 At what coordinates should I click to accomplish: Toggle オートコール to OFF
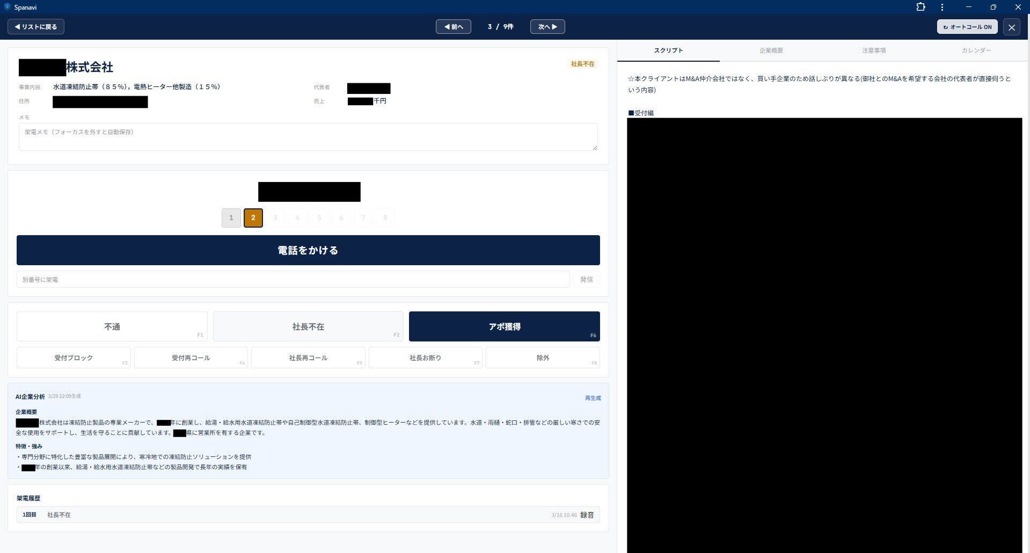tap(966, 26)
